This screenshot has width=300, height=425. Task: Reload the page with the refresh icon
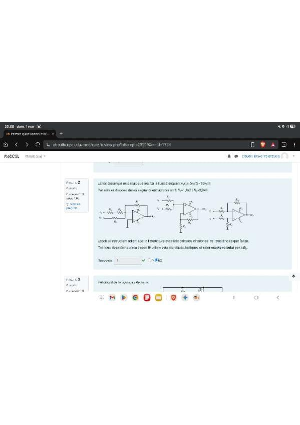point(38,145)
